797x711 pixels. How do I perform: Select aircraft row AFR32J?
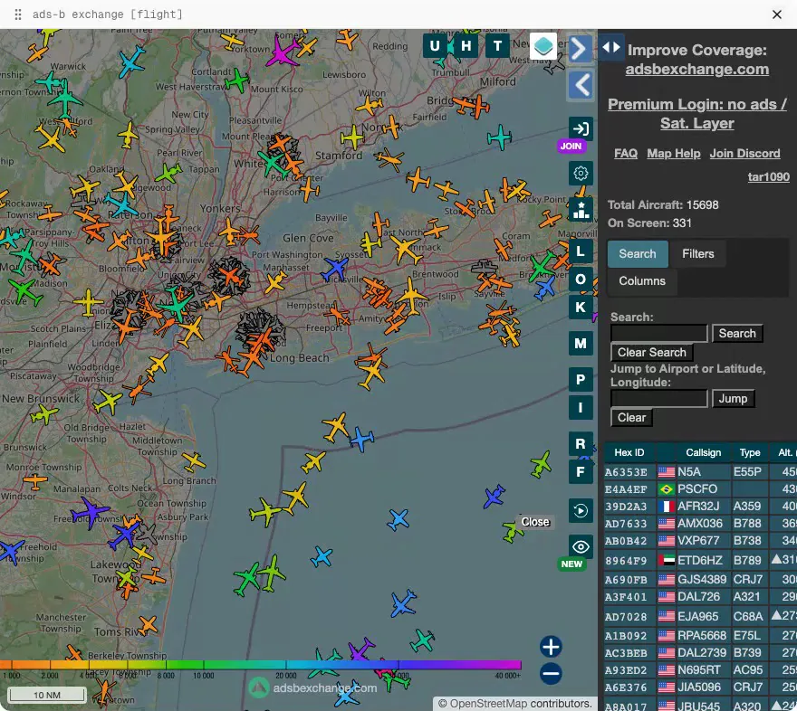(700, 507)
